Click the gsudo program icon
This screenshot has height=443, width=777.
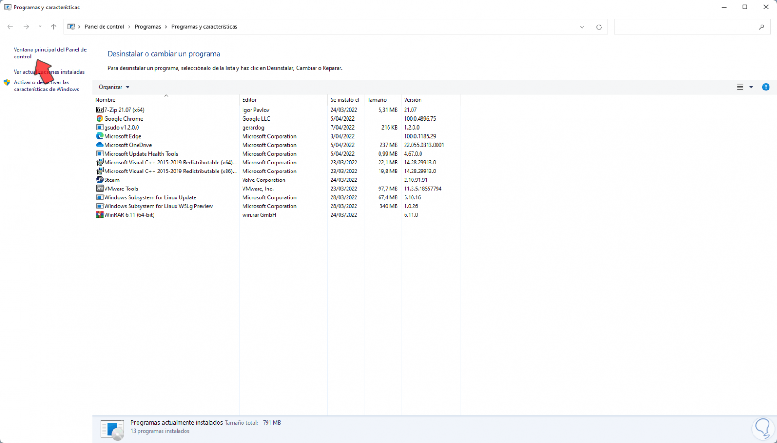[99, 127]
